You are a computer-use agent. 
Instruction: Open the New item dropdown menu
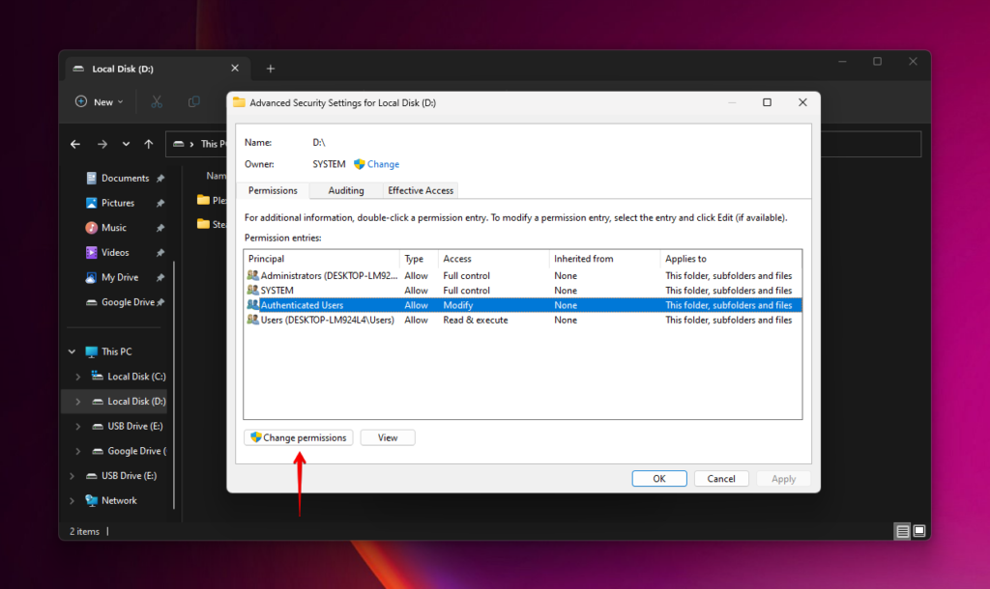coord(98,101)
